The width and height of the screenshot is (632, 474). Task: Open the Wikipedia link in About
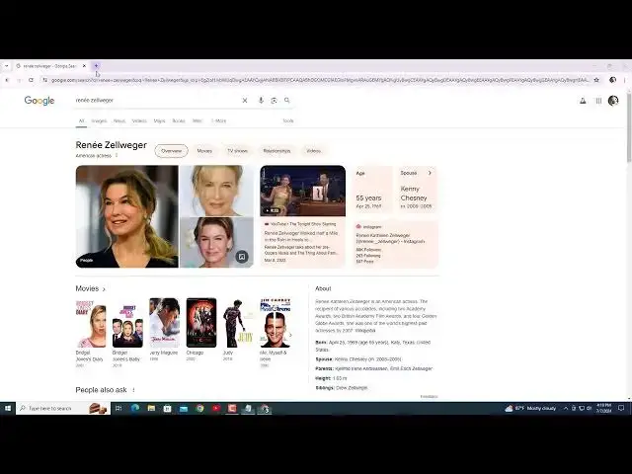pyautogui.click(x=365, y=331)
